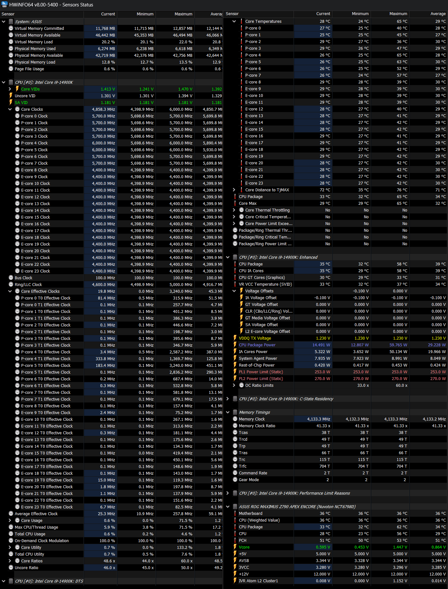Screen dimensions: 448x589
Task: Click the icon beside Virtual Memory Committed
Action: (11, 28)
